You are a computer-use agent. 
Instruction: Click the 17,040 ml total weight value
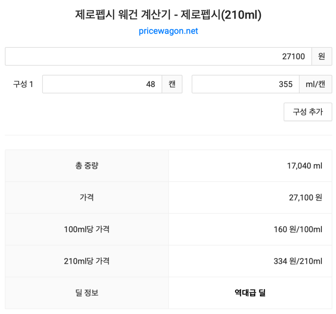pos(304,166)
